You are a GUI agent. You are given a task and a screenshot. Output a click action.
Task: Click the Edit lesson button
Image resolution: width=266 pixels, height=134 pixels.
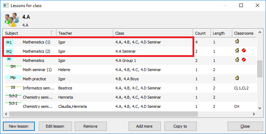(x=55, y=126)
